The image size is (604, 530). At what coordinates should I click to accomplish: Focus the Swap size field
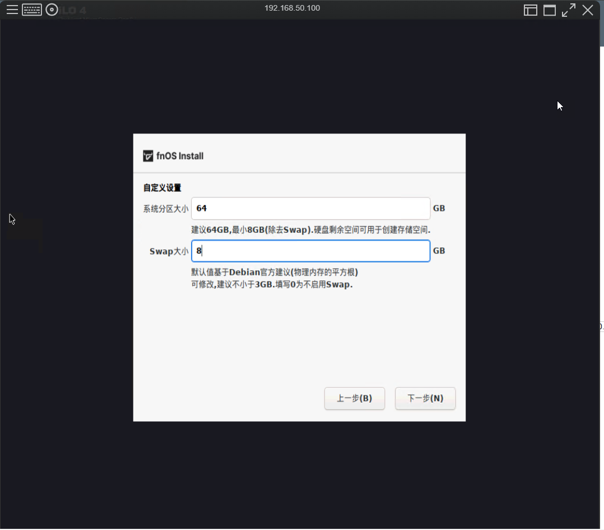pos(310,251)
